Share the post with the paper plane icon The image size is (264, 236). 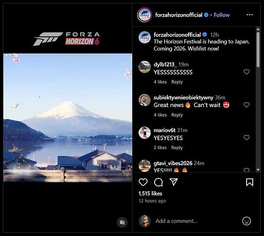click(173, 182)
